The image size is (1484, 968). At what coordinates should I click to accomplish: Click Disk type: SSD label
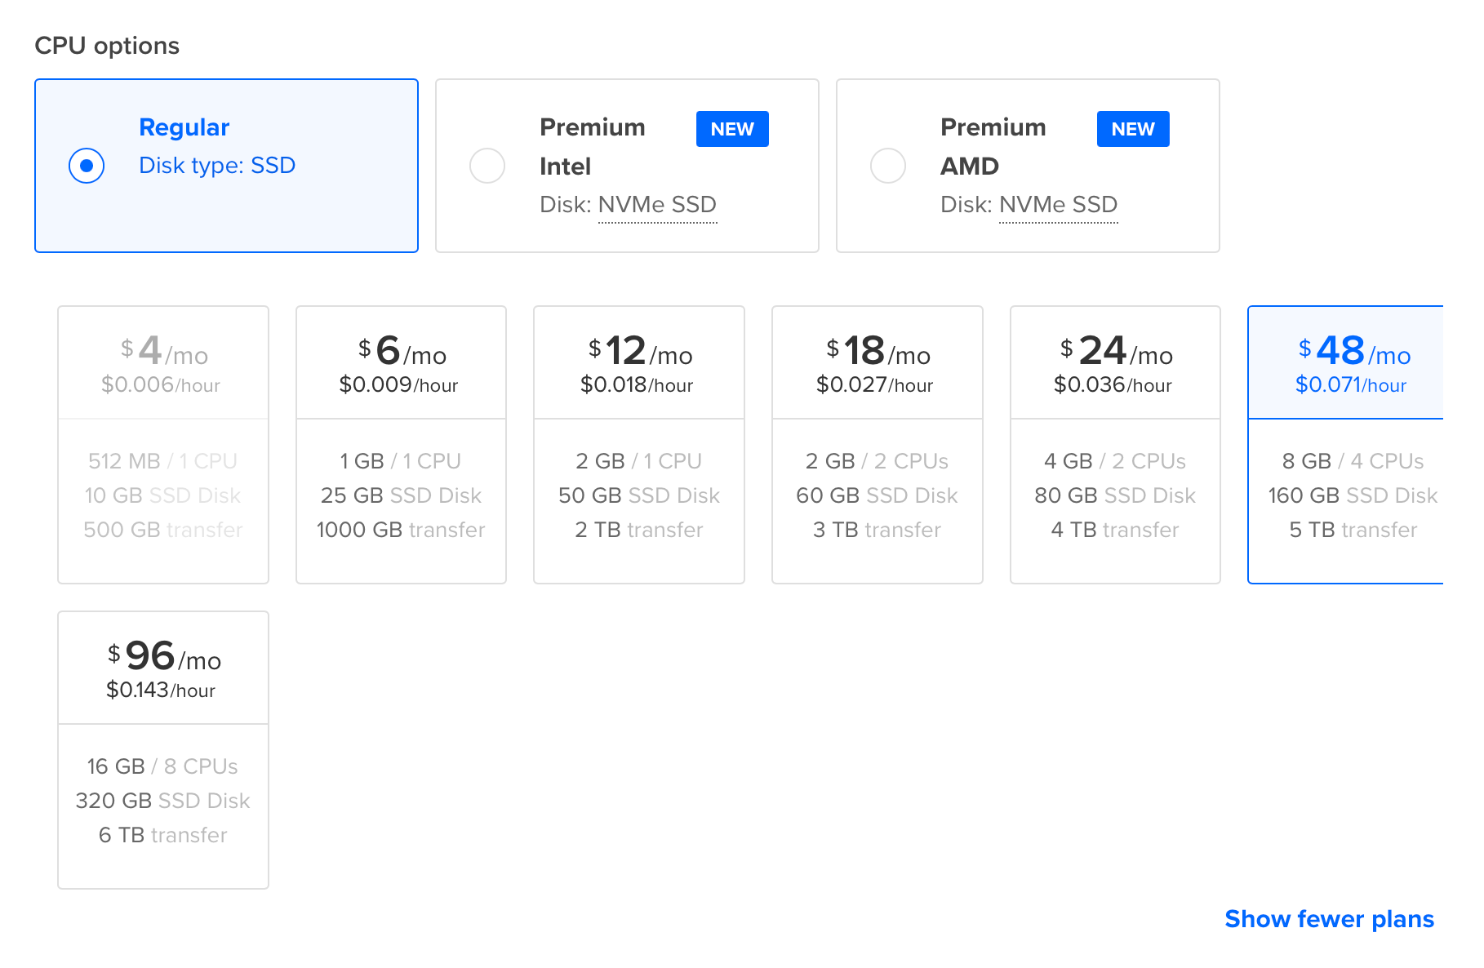point(217,166)
